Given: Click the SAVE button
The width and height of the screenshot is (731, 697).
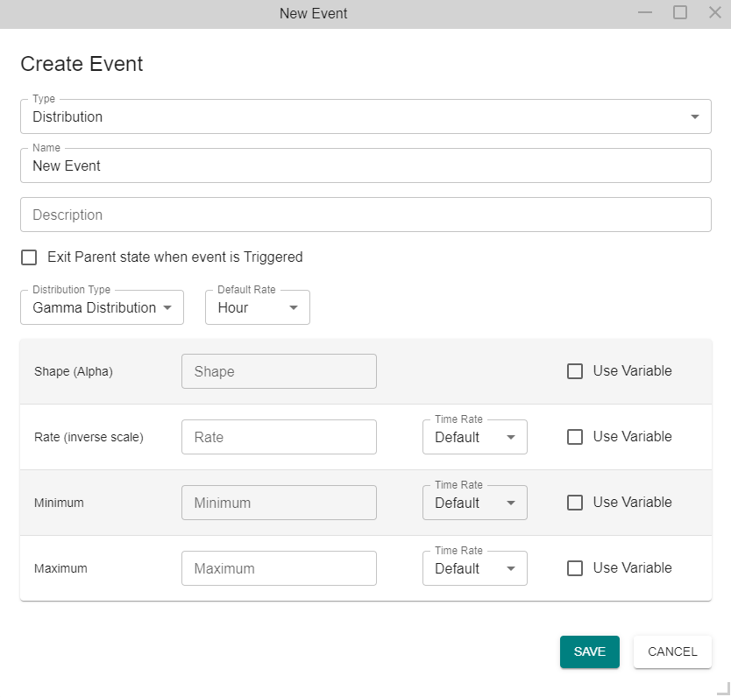Looking at the screenshot, I should 589,651.
